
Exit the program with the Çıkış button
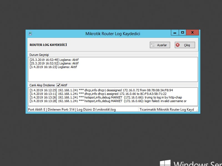tap(185, 45)
